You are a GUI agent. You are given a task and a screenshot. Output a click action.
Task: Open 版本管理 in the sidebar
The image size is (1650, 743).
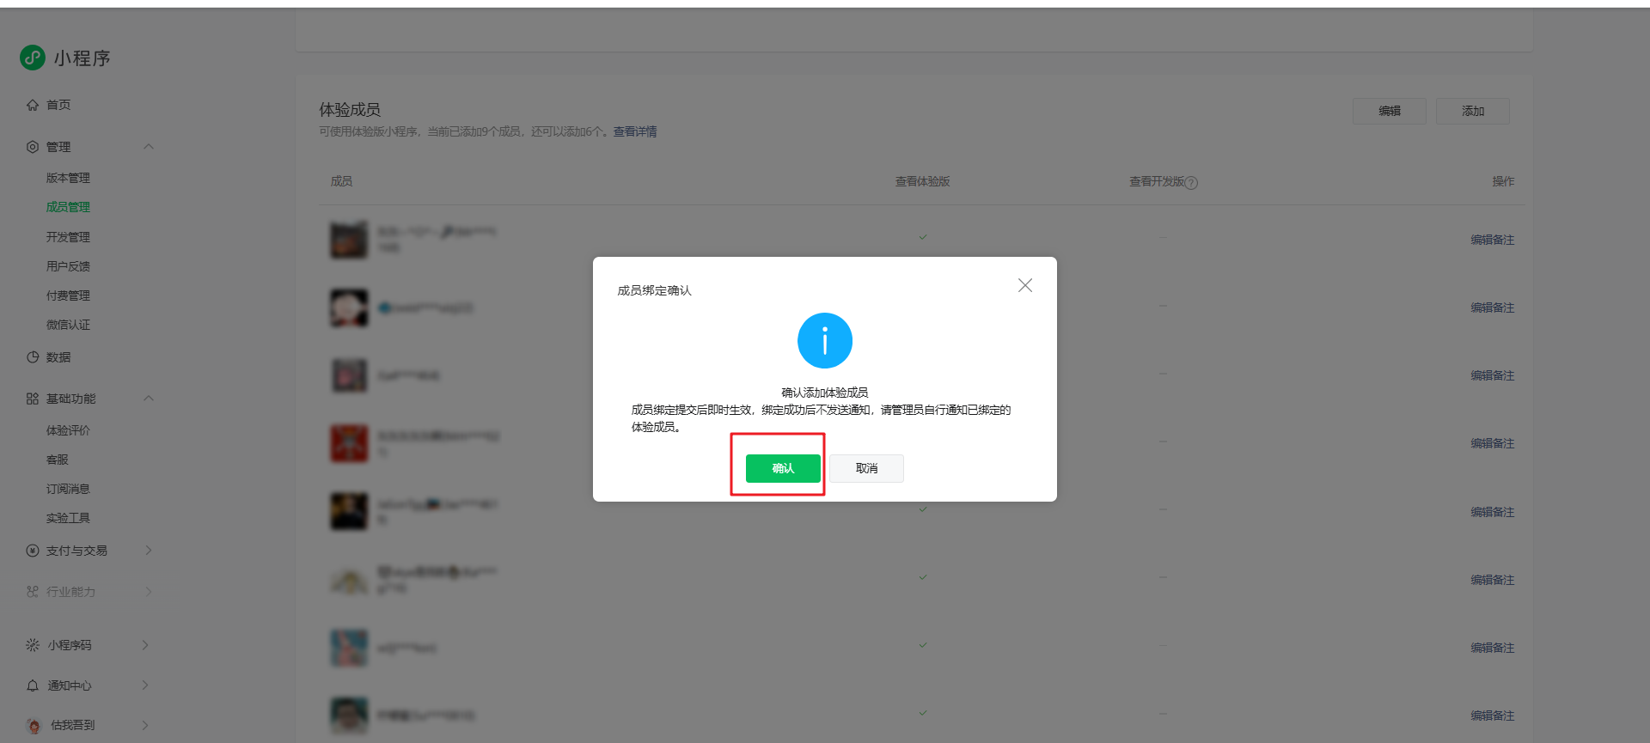[x=68, y=178]
